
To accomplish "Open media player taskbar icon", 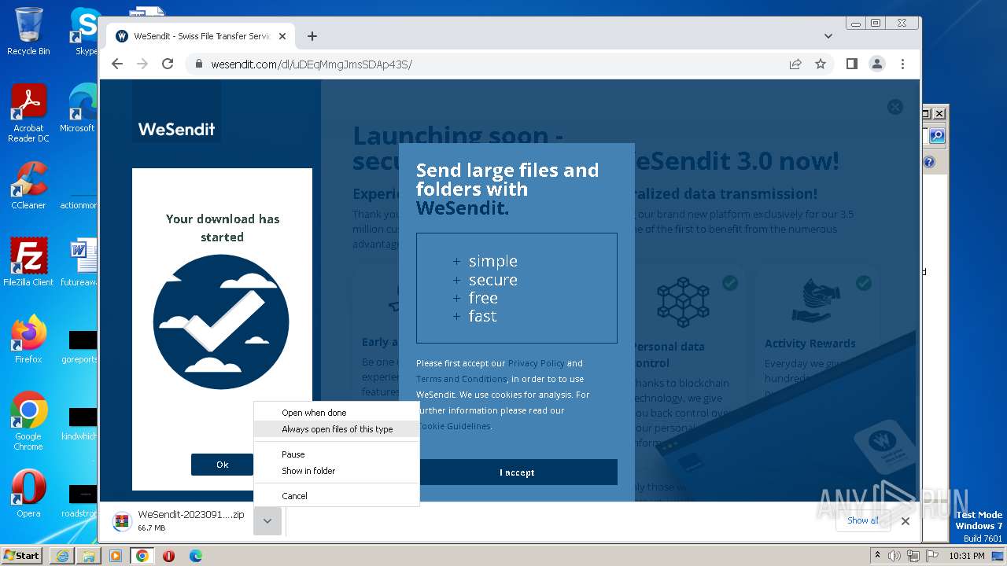I will [x=116, y=555].
